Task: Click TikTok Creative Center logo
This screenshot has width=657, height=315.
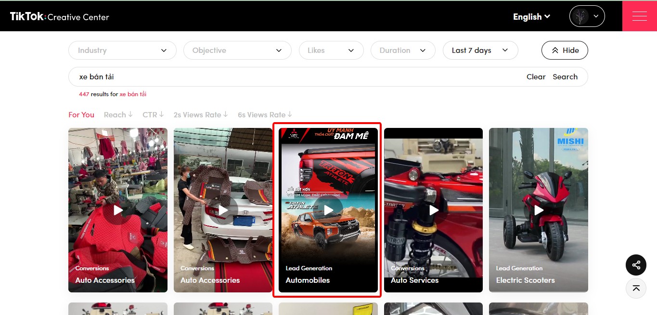Action: (x=60, y=17)
